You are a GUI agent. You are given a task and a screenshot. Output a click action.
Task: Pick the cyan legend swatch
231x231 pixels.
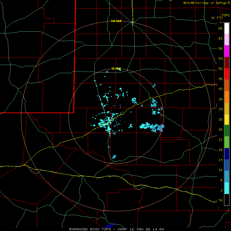tap(227, 188)
